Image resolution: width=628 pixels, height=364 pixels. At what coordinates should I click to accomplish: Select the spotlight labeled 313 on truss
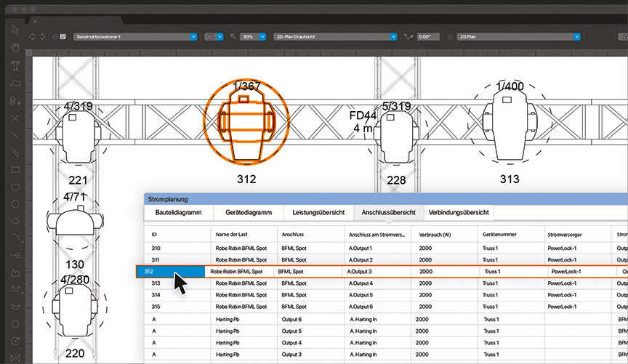tap(510, 124)
